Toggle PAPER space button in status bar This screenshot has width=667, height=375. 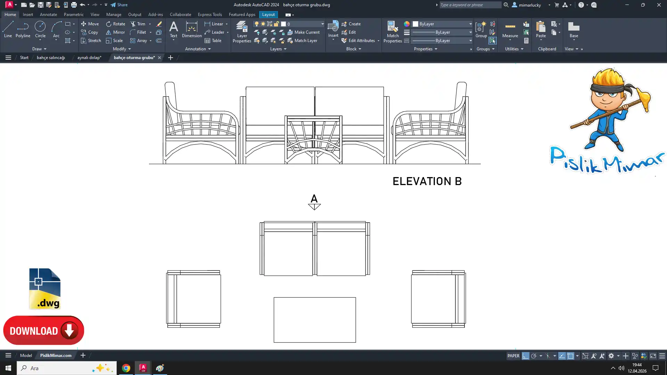coord(513,356)
